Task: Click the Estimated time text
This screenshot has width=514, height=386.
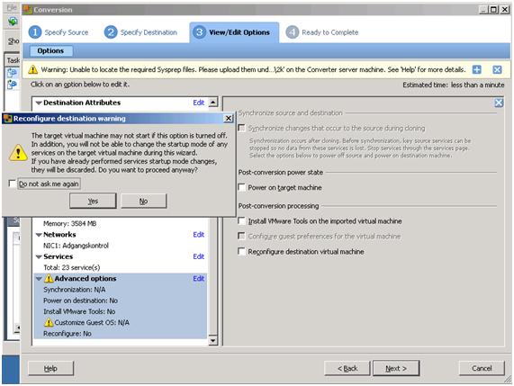Action: point(454,85)
